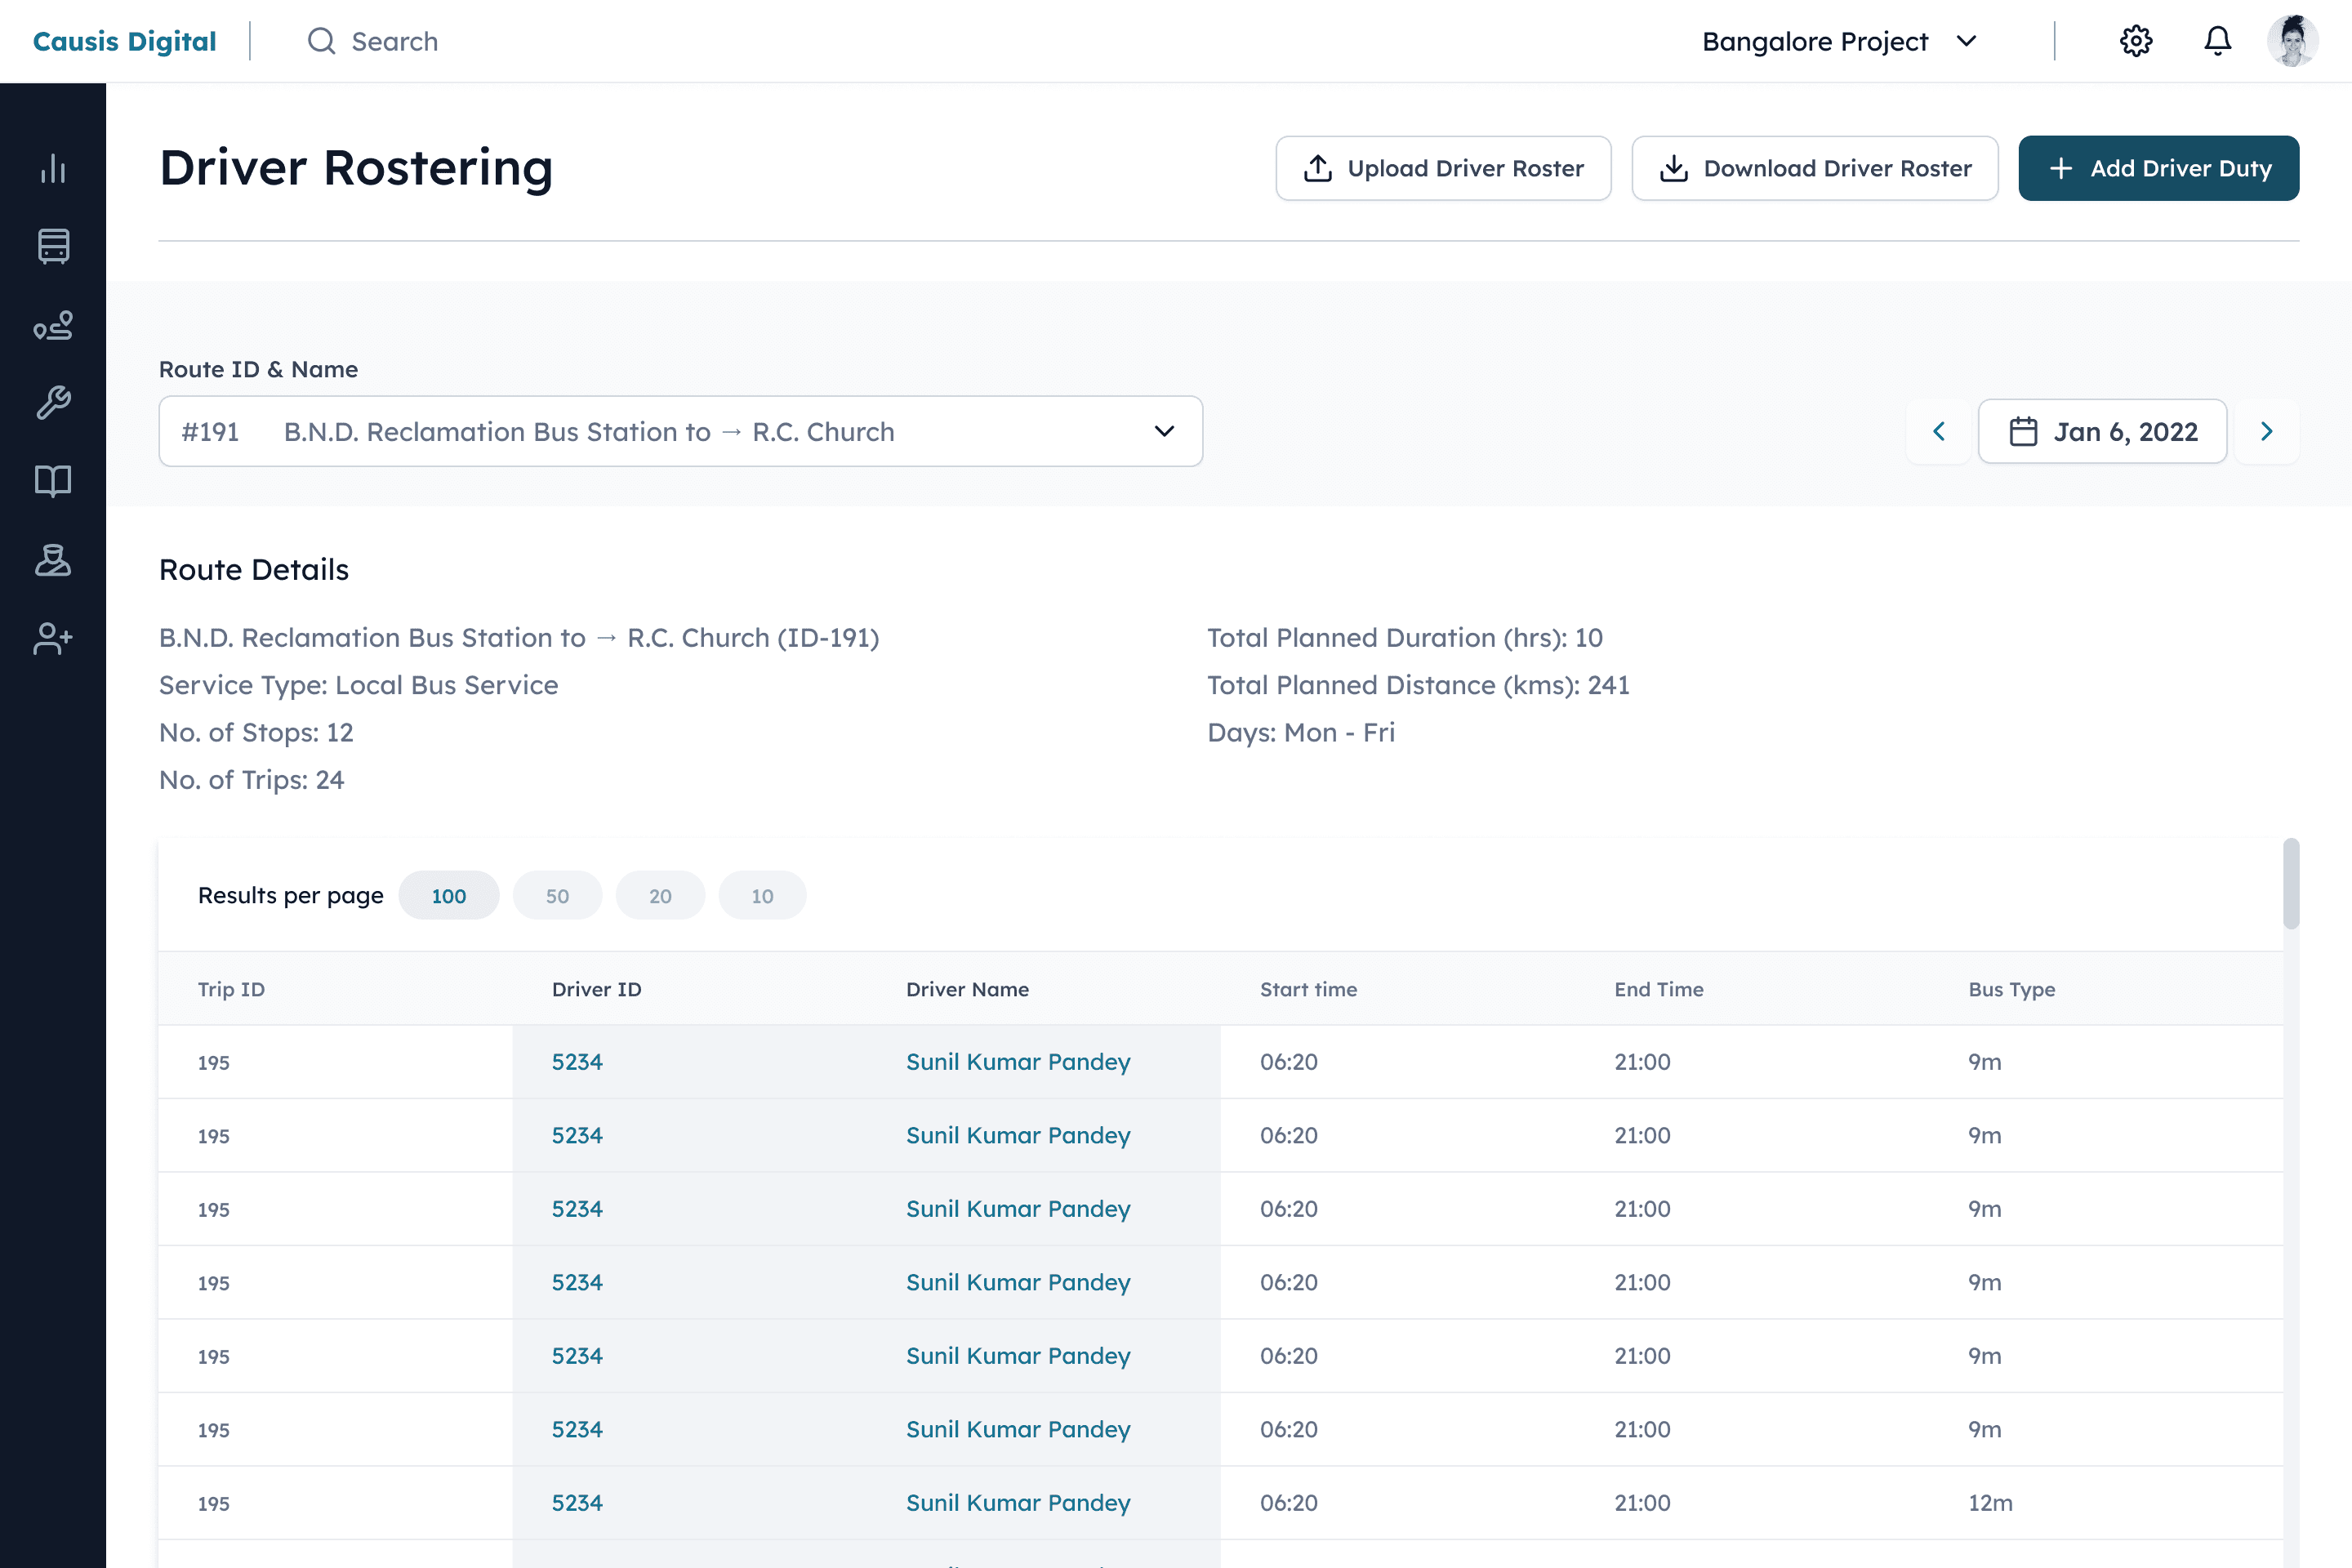This screenshot has height=1568, width=2352.
Task: Select 50 results per page
Action: pos(557,895)
